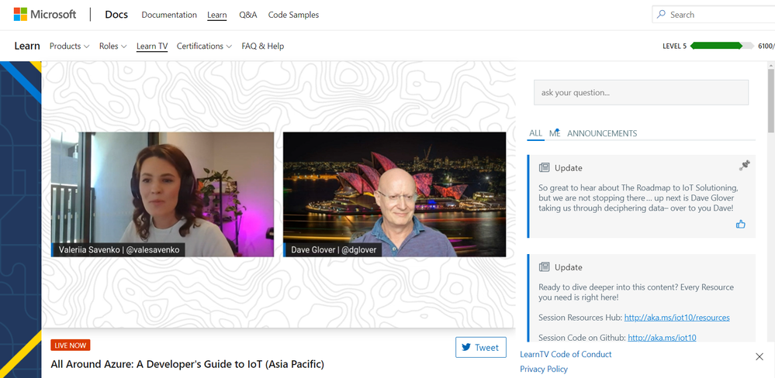
Task: Expand the Certifications dropdown
Action: click(x=204, y=46)
